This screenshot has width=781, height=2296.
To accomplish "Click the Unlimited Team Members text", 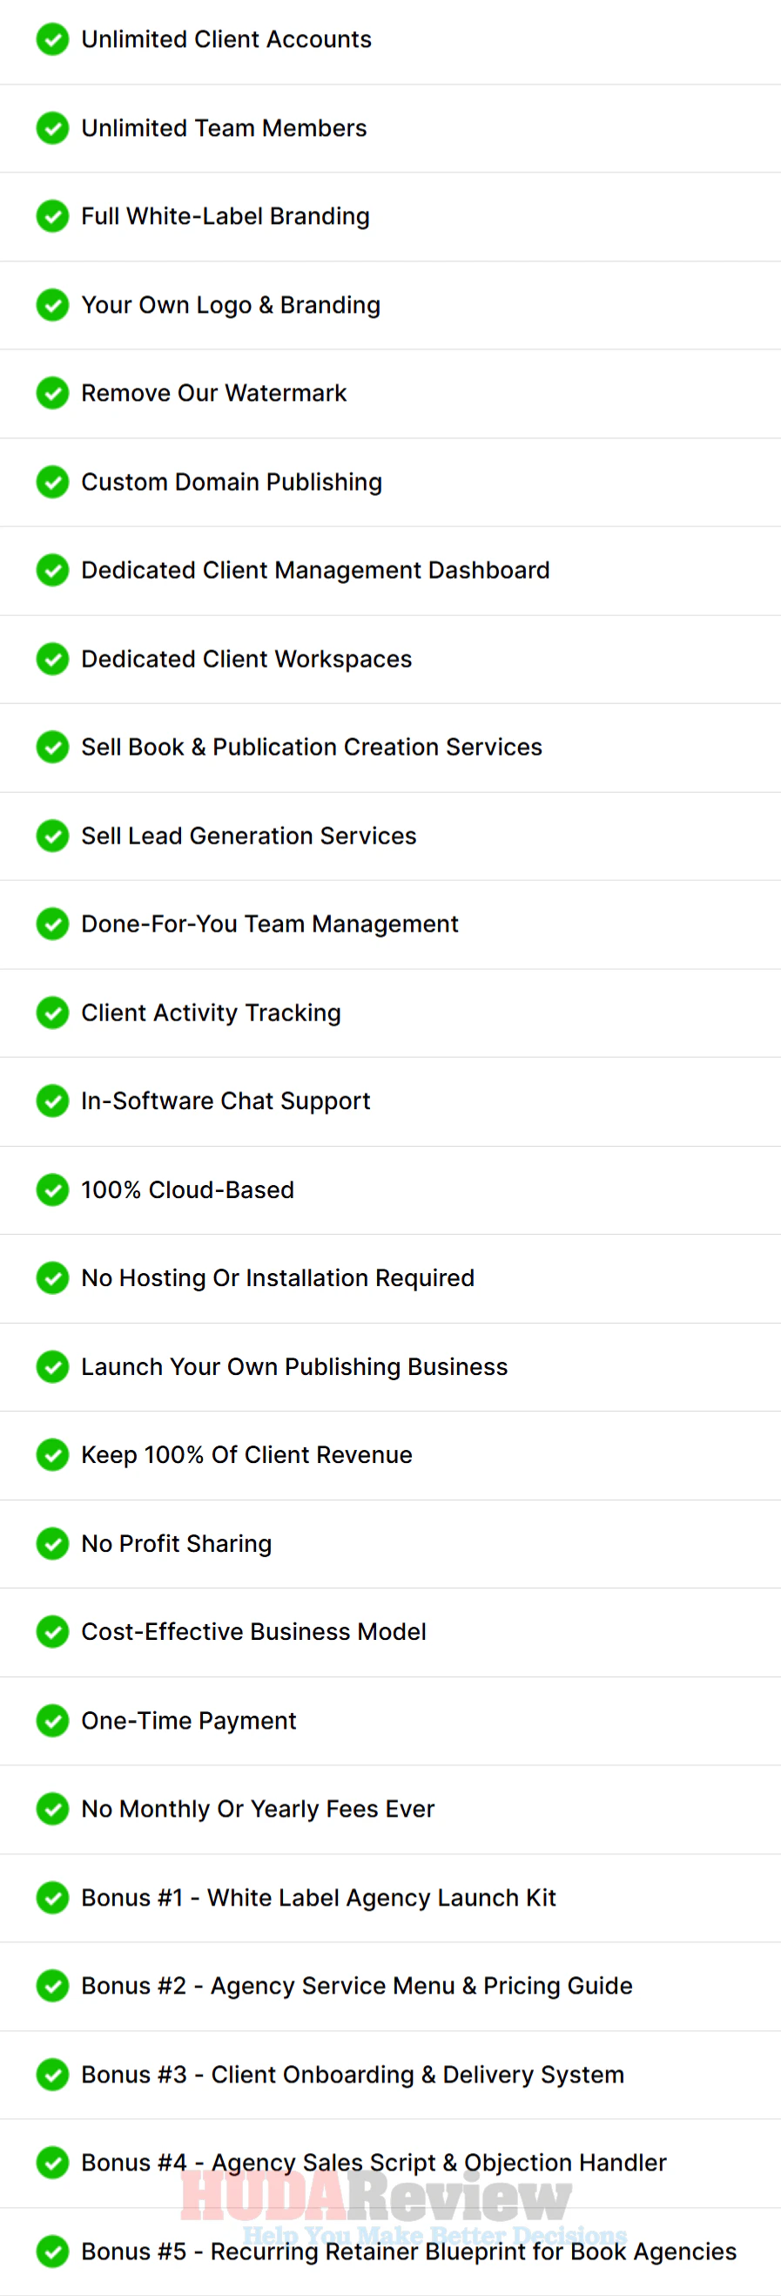I will coord(224,128).
